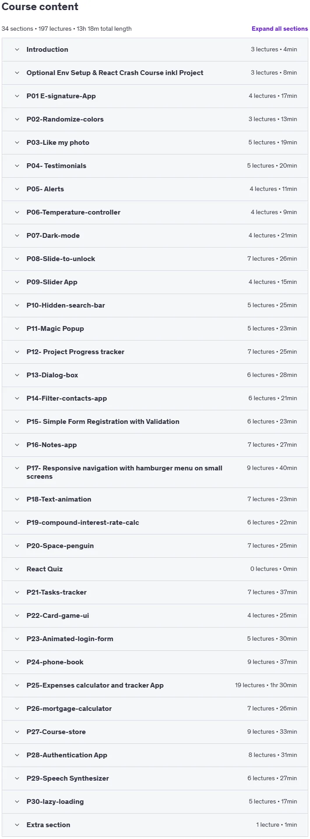The image size is (310, 839).
Task: Expand the Extra section row
Action: point(155,825)
